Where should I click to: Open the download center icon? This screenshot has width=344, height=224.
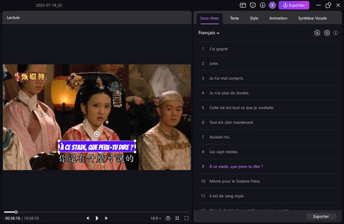[x=262, y=5]
